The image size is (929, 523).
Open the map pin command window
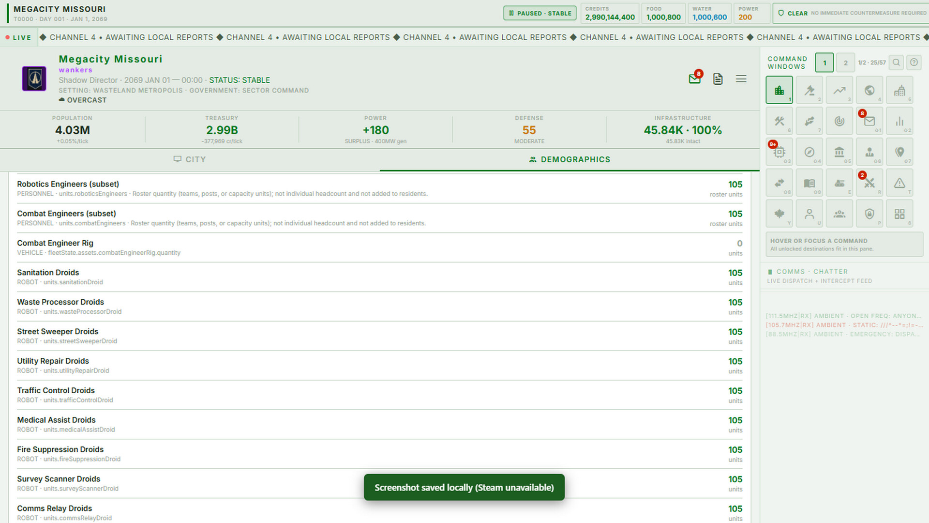[899, 152]
